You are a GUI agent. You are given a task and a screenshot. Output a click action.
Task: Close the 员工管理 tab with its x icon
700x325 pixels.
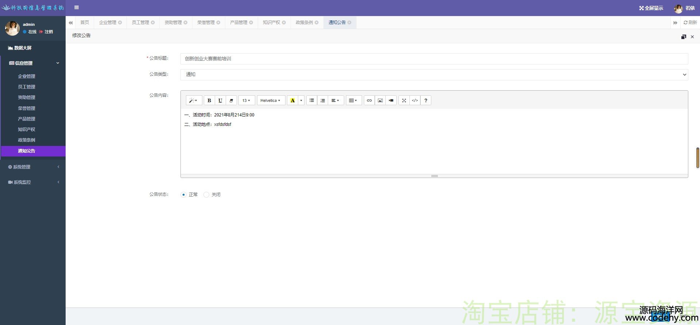click(153, 23)
